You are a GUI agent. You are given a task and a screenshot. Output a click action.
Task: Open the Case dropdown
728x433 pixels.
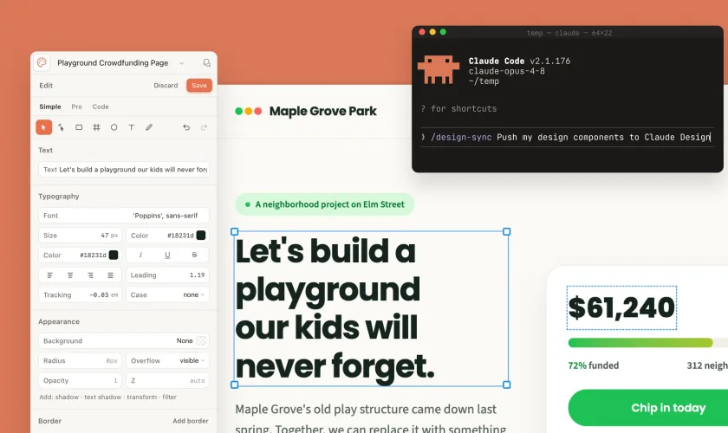(167, 294)
